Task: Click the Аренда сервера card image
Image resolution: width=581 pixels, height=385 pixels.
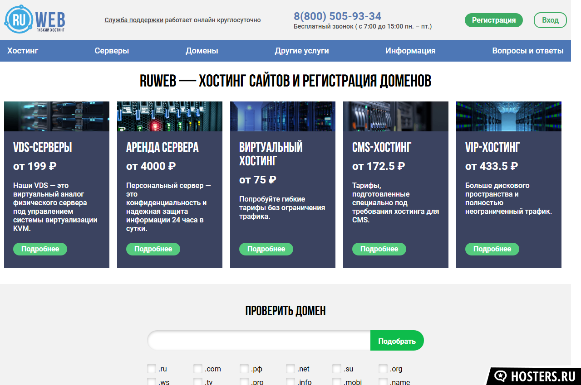Action: click(x=170, y=116)
